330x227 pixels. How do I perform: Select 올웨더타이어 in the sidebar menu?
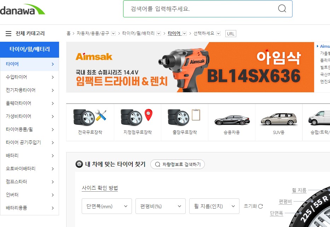click(x=29, y=103)
